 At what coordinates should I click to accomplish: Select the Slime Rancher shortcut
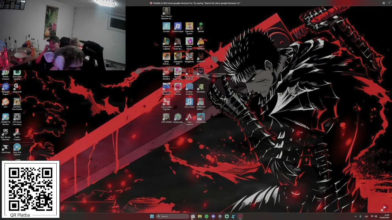pos(178,89)
